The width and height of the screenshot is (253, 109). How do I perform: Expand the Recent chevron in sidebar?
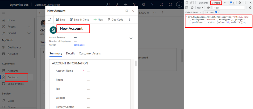[x=29, y=27]
